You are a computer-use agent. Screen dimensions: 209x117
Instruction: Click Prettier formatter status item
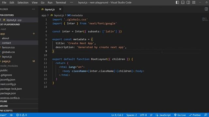[195, 115]
